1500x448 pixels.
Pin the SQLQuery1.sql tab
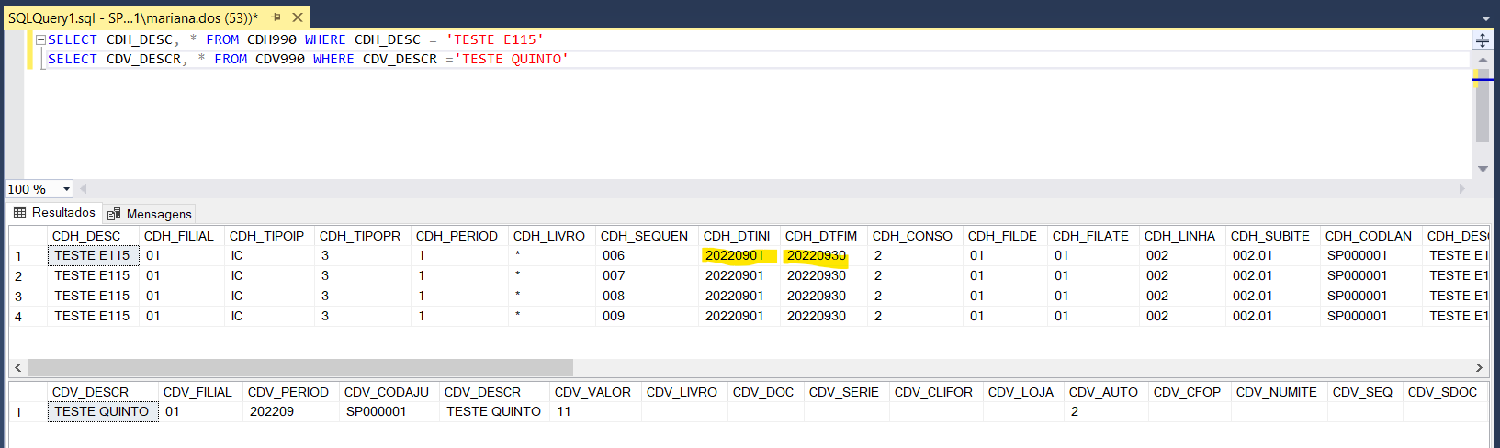click(276, 17)
